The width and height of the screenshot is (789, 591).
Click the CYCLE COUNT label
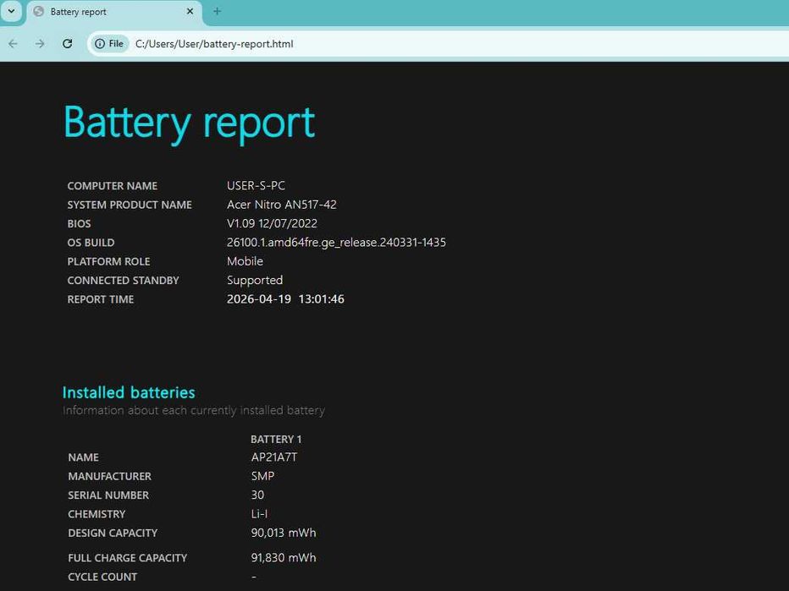coord(102,577)
